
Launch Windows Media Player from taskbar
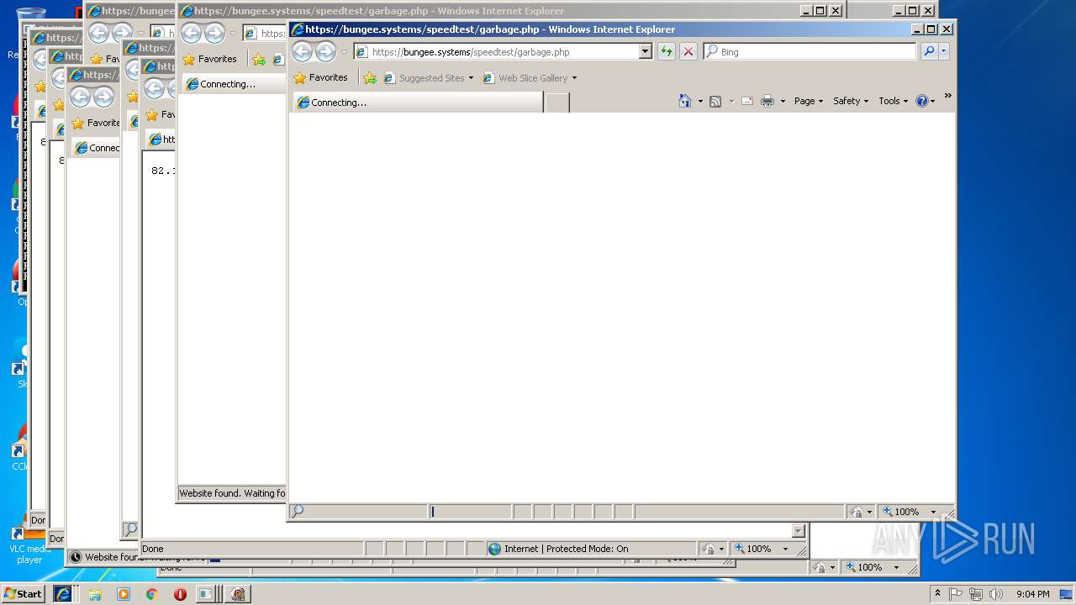124,594
